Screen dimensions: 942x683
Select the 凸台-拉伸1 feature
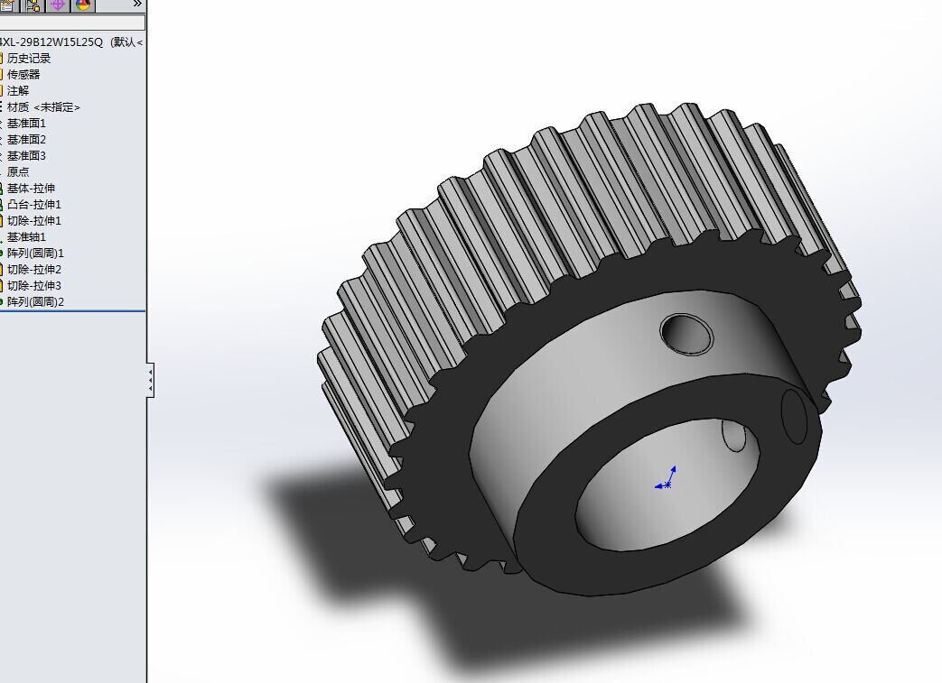click(x=33, y=204)
